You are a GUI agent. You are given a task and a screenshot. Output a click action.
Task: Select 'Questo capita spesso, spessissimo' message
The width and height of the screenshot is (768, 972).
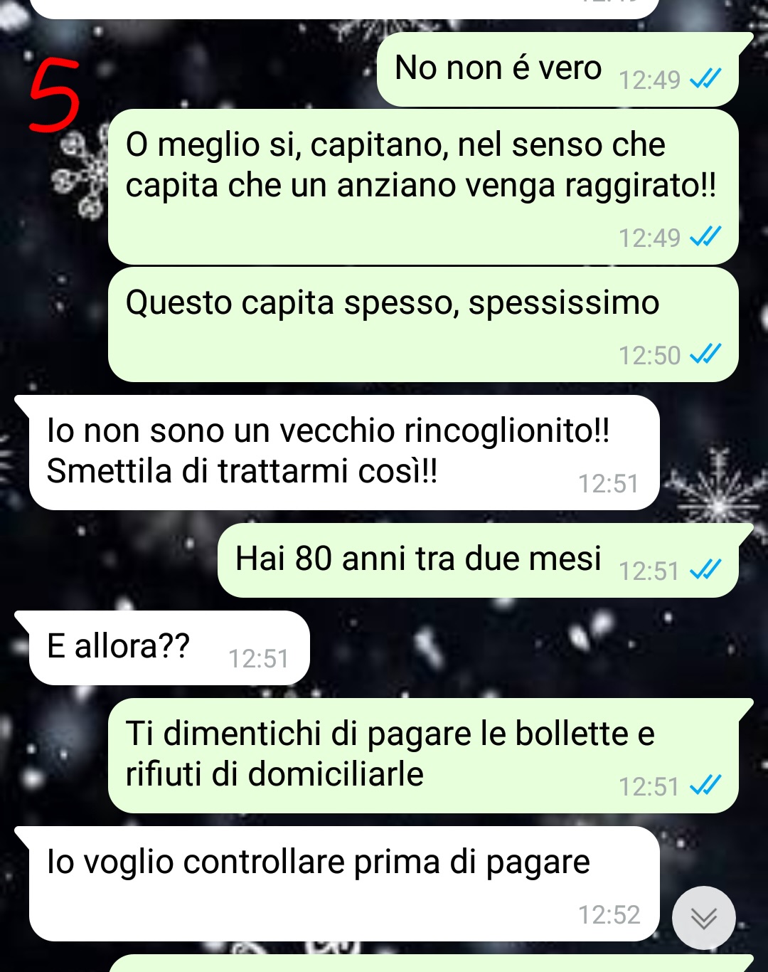pyautogui.click(x=423, y=324)
